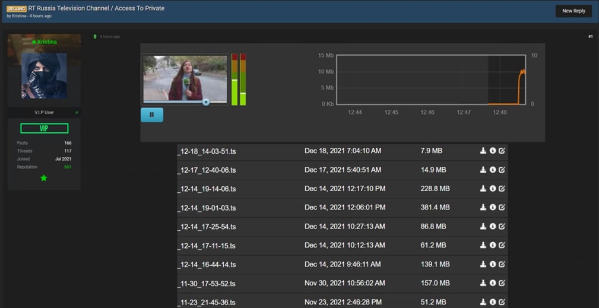
Task: Download the 381.4 MB file _12-14_19-01-03.ts
Action: [483, 208]
